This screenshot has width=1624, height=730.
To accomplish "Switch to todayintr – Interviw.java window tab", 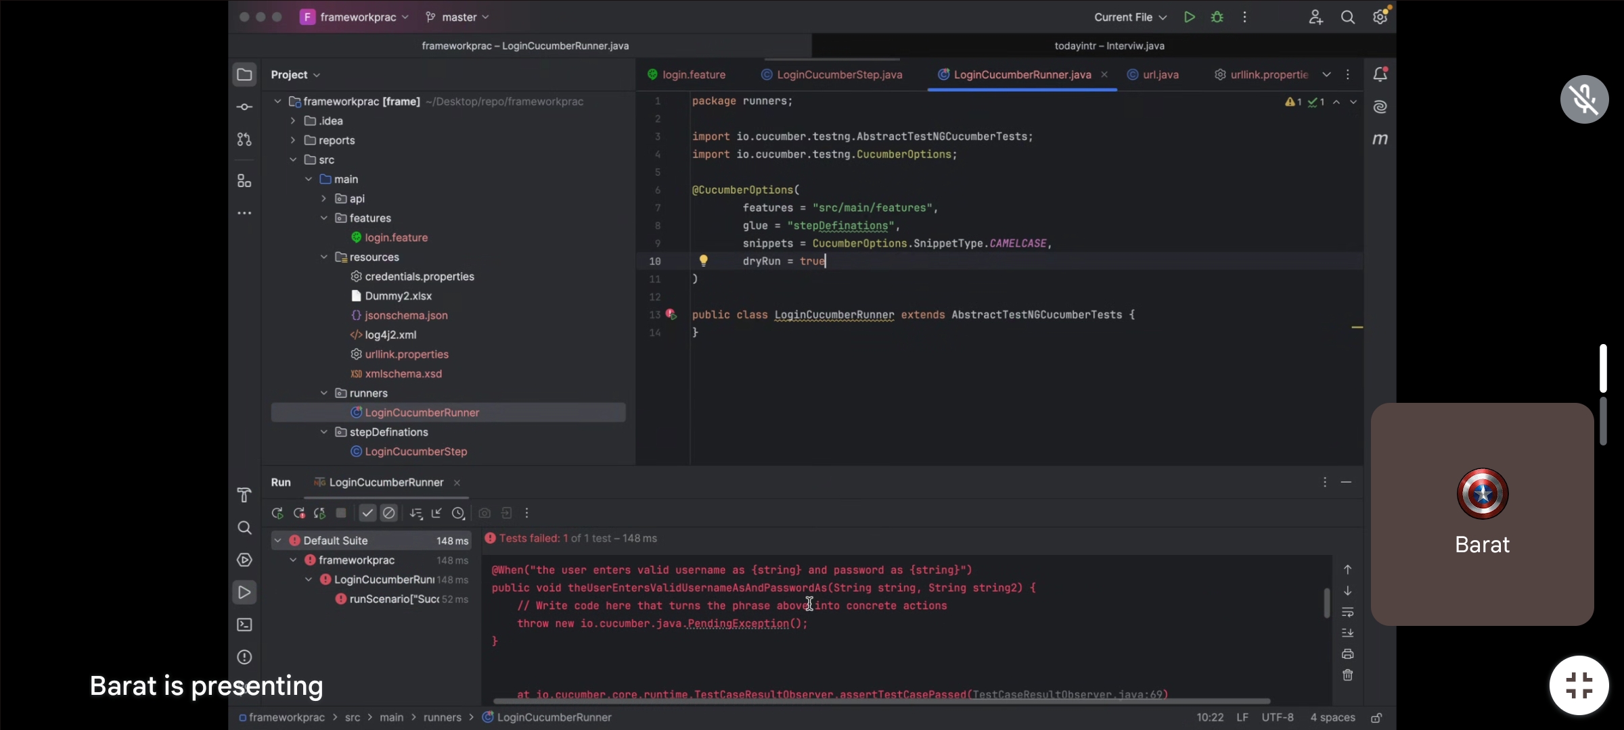I will pyautogui.click(x=1109, y=46).
